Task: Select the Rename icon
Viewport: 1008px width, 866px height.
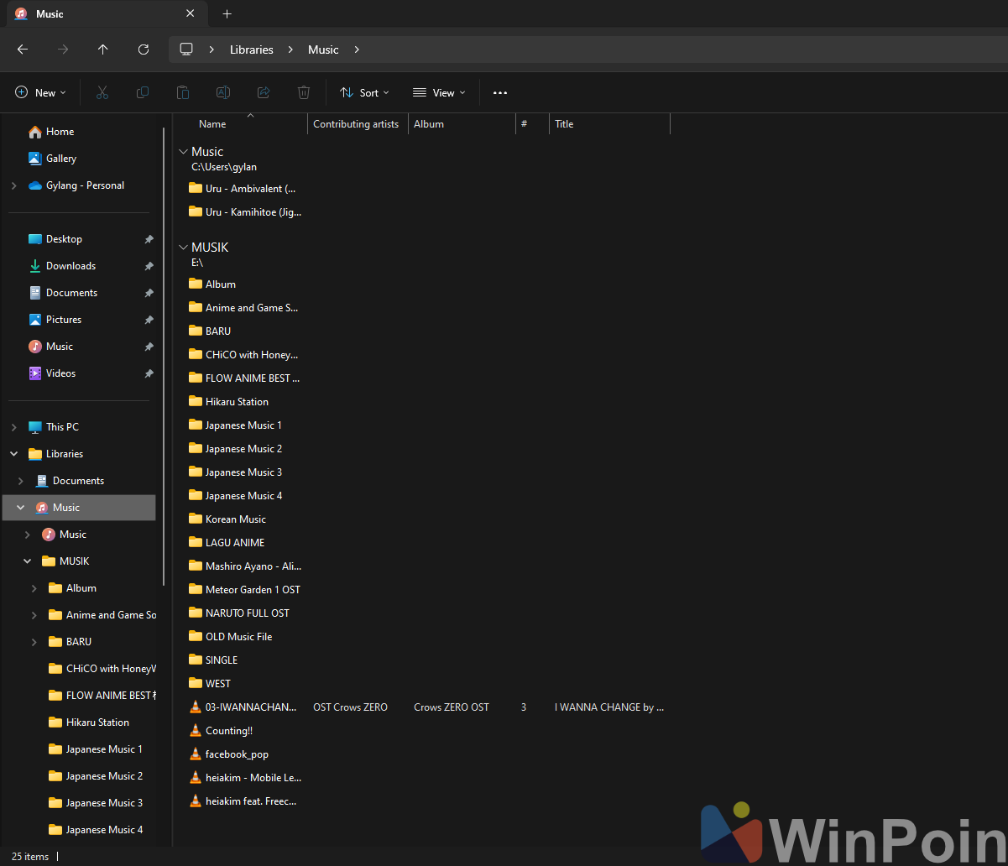Action: click(222, 92)
